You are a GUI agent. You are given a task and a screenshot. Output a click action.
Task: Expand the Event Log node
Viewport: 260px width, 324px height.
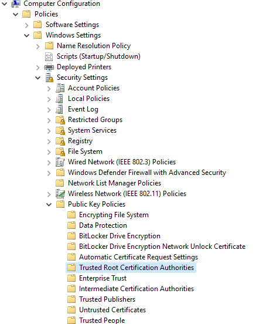coord(49,110)
